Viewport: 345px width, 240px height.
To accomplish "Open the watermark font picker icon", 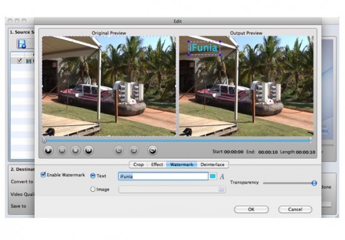I will pyautogui.click(x=222, y=176).
